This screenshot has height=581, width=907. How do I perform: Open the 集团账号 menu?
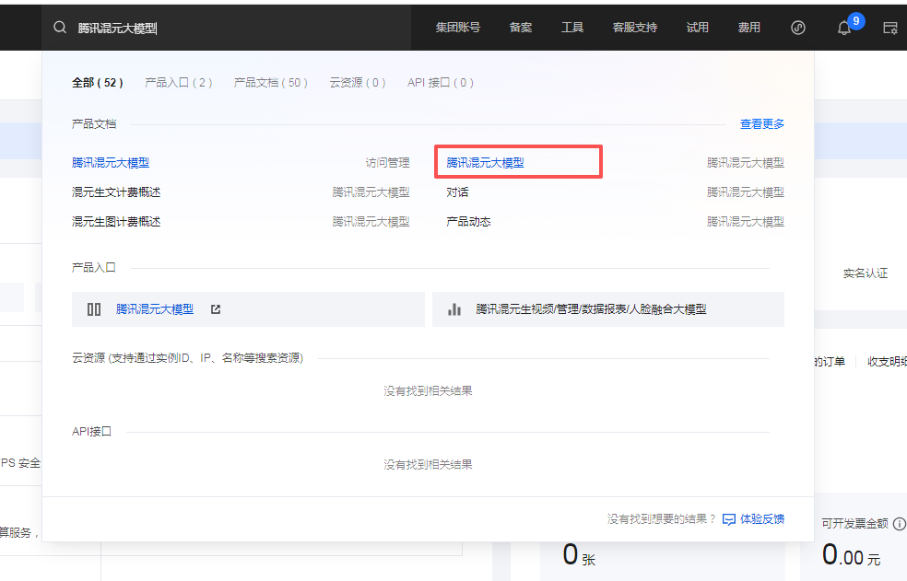coord(457,28)
